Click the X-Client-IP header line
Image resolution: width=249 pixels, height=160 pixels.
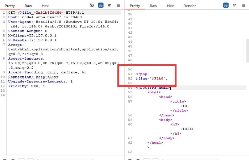(32, 35)
